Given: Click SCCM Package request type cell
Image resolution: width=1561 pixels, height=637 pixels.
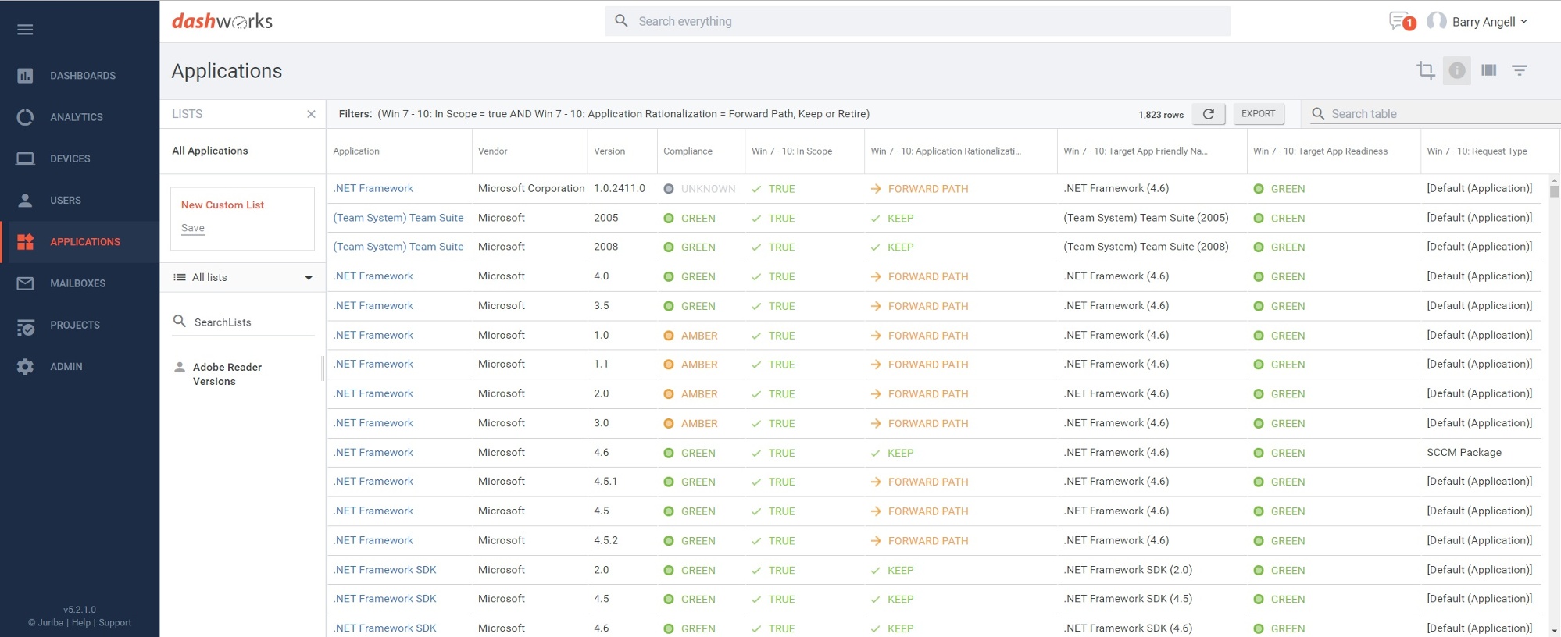Looking at the screenshot, I should pyautogui.click(x=1464, y=452).
